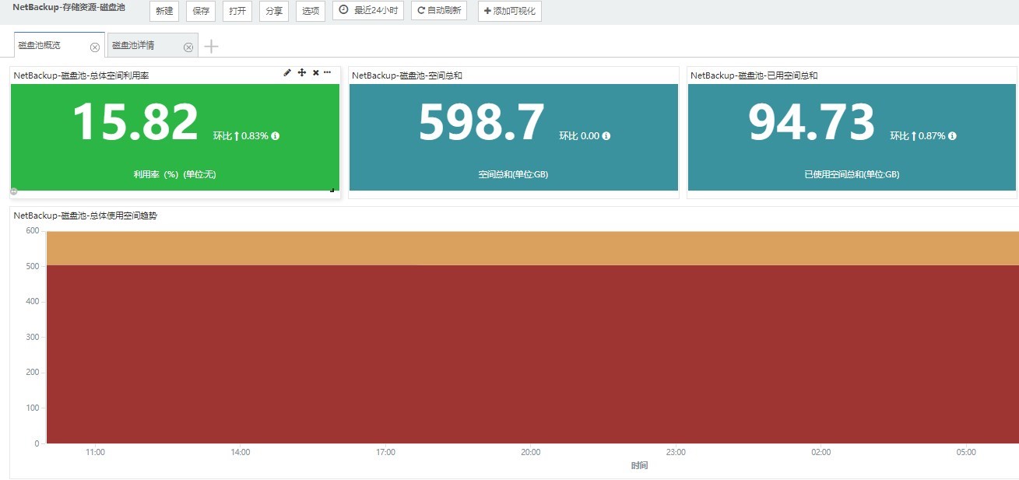Screen dimensions: 1019x480
Task: Click the 11:00 time axis label
Action: [x=95, y=452]
